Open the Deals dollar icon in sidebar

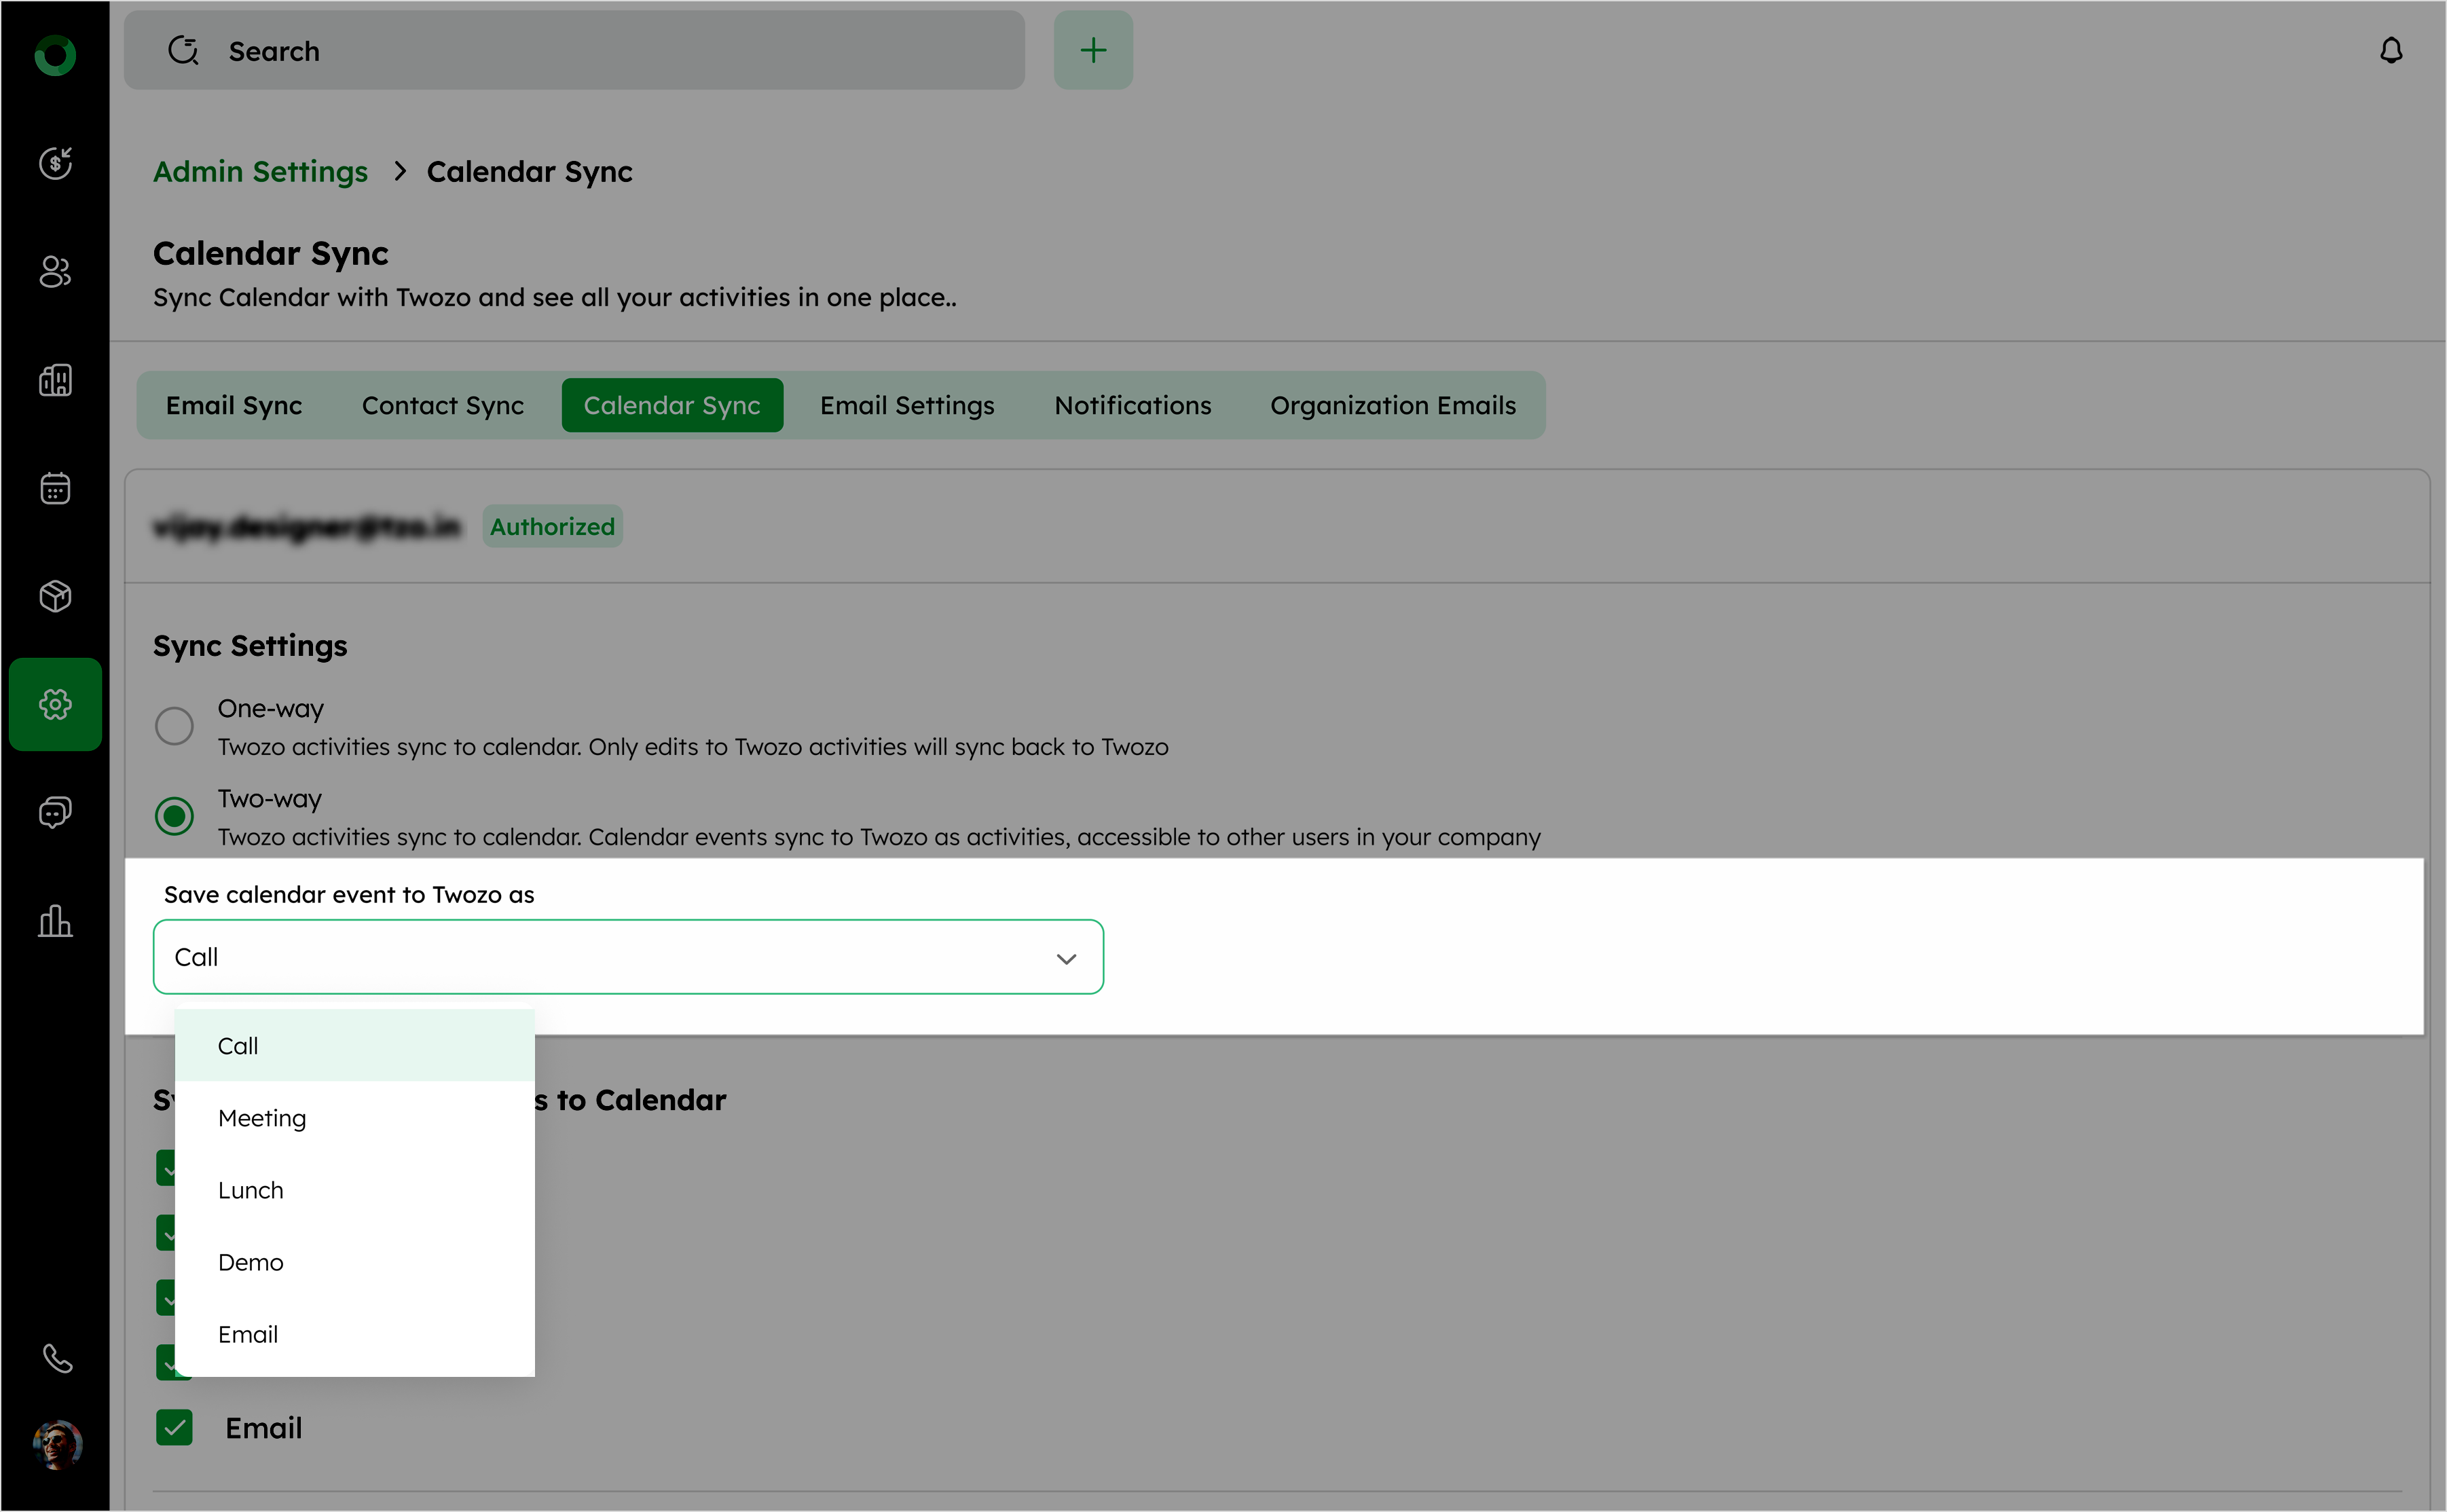point(55,162)
